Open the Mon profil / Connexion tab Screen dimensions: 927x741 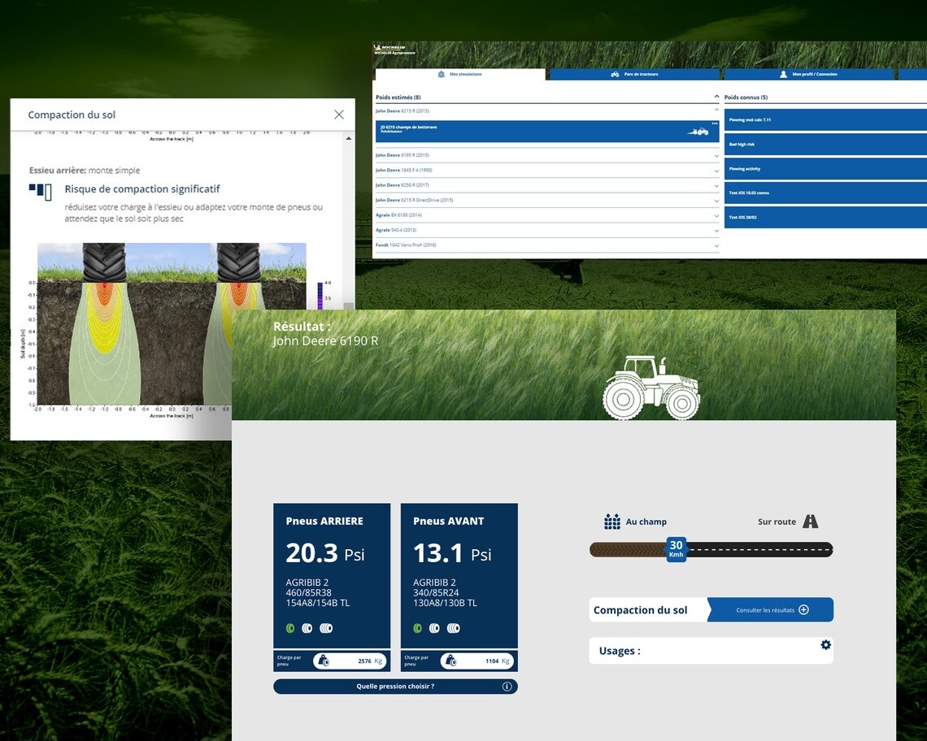[809, 75]
